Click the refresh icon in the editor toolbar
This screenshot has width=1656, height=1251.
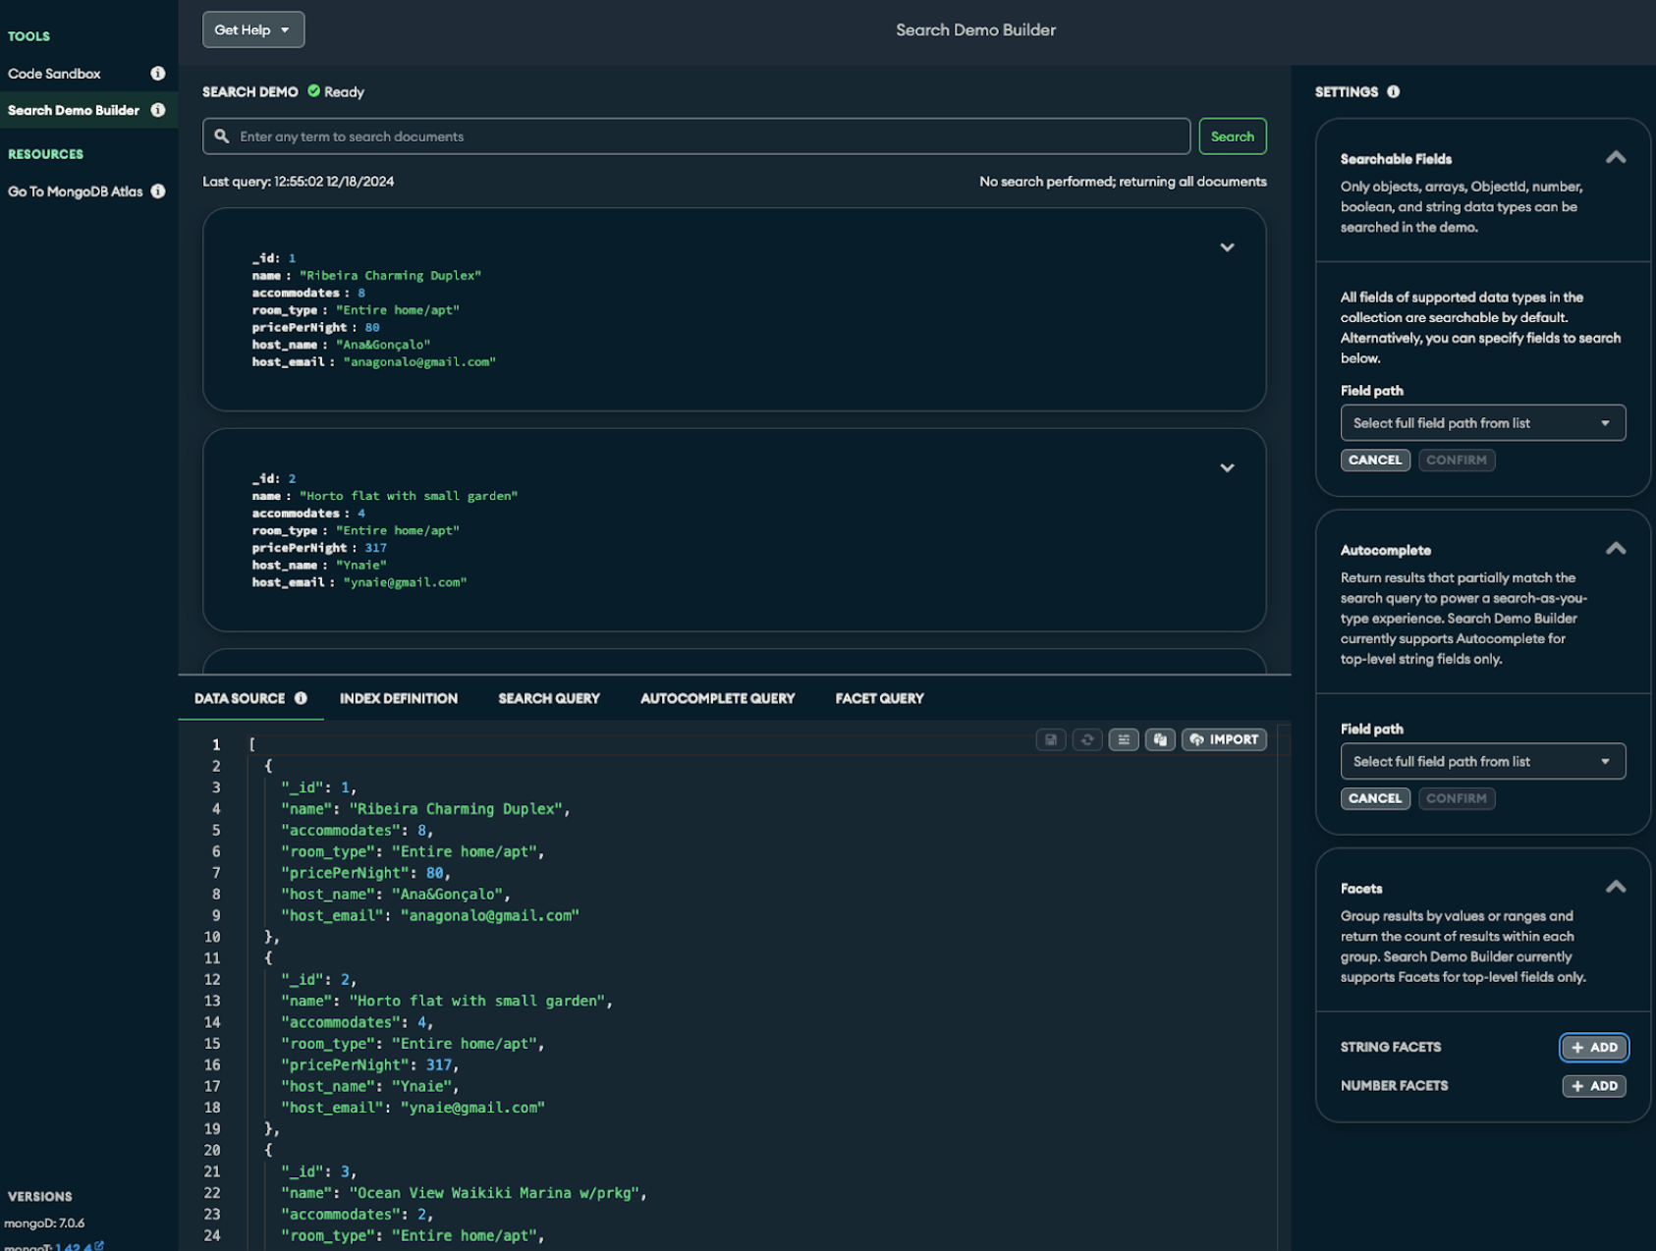(x=1086, y=739)
